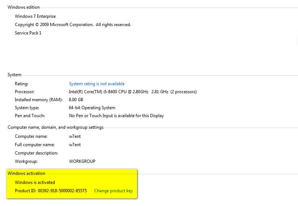This screenshot has height=206, width=298.
Task: Click the Microsoft copyright 2009 line
Action: pos(73,25)
